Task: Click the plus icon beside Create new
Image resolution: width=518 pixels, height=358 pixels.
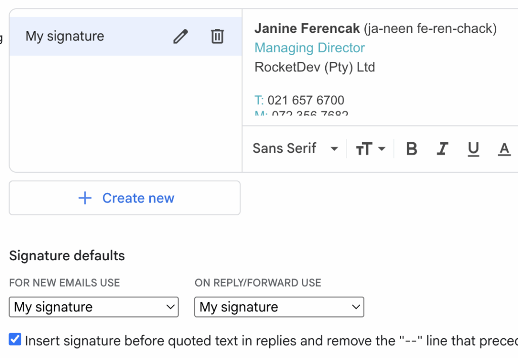Action: tap(85, 198)
